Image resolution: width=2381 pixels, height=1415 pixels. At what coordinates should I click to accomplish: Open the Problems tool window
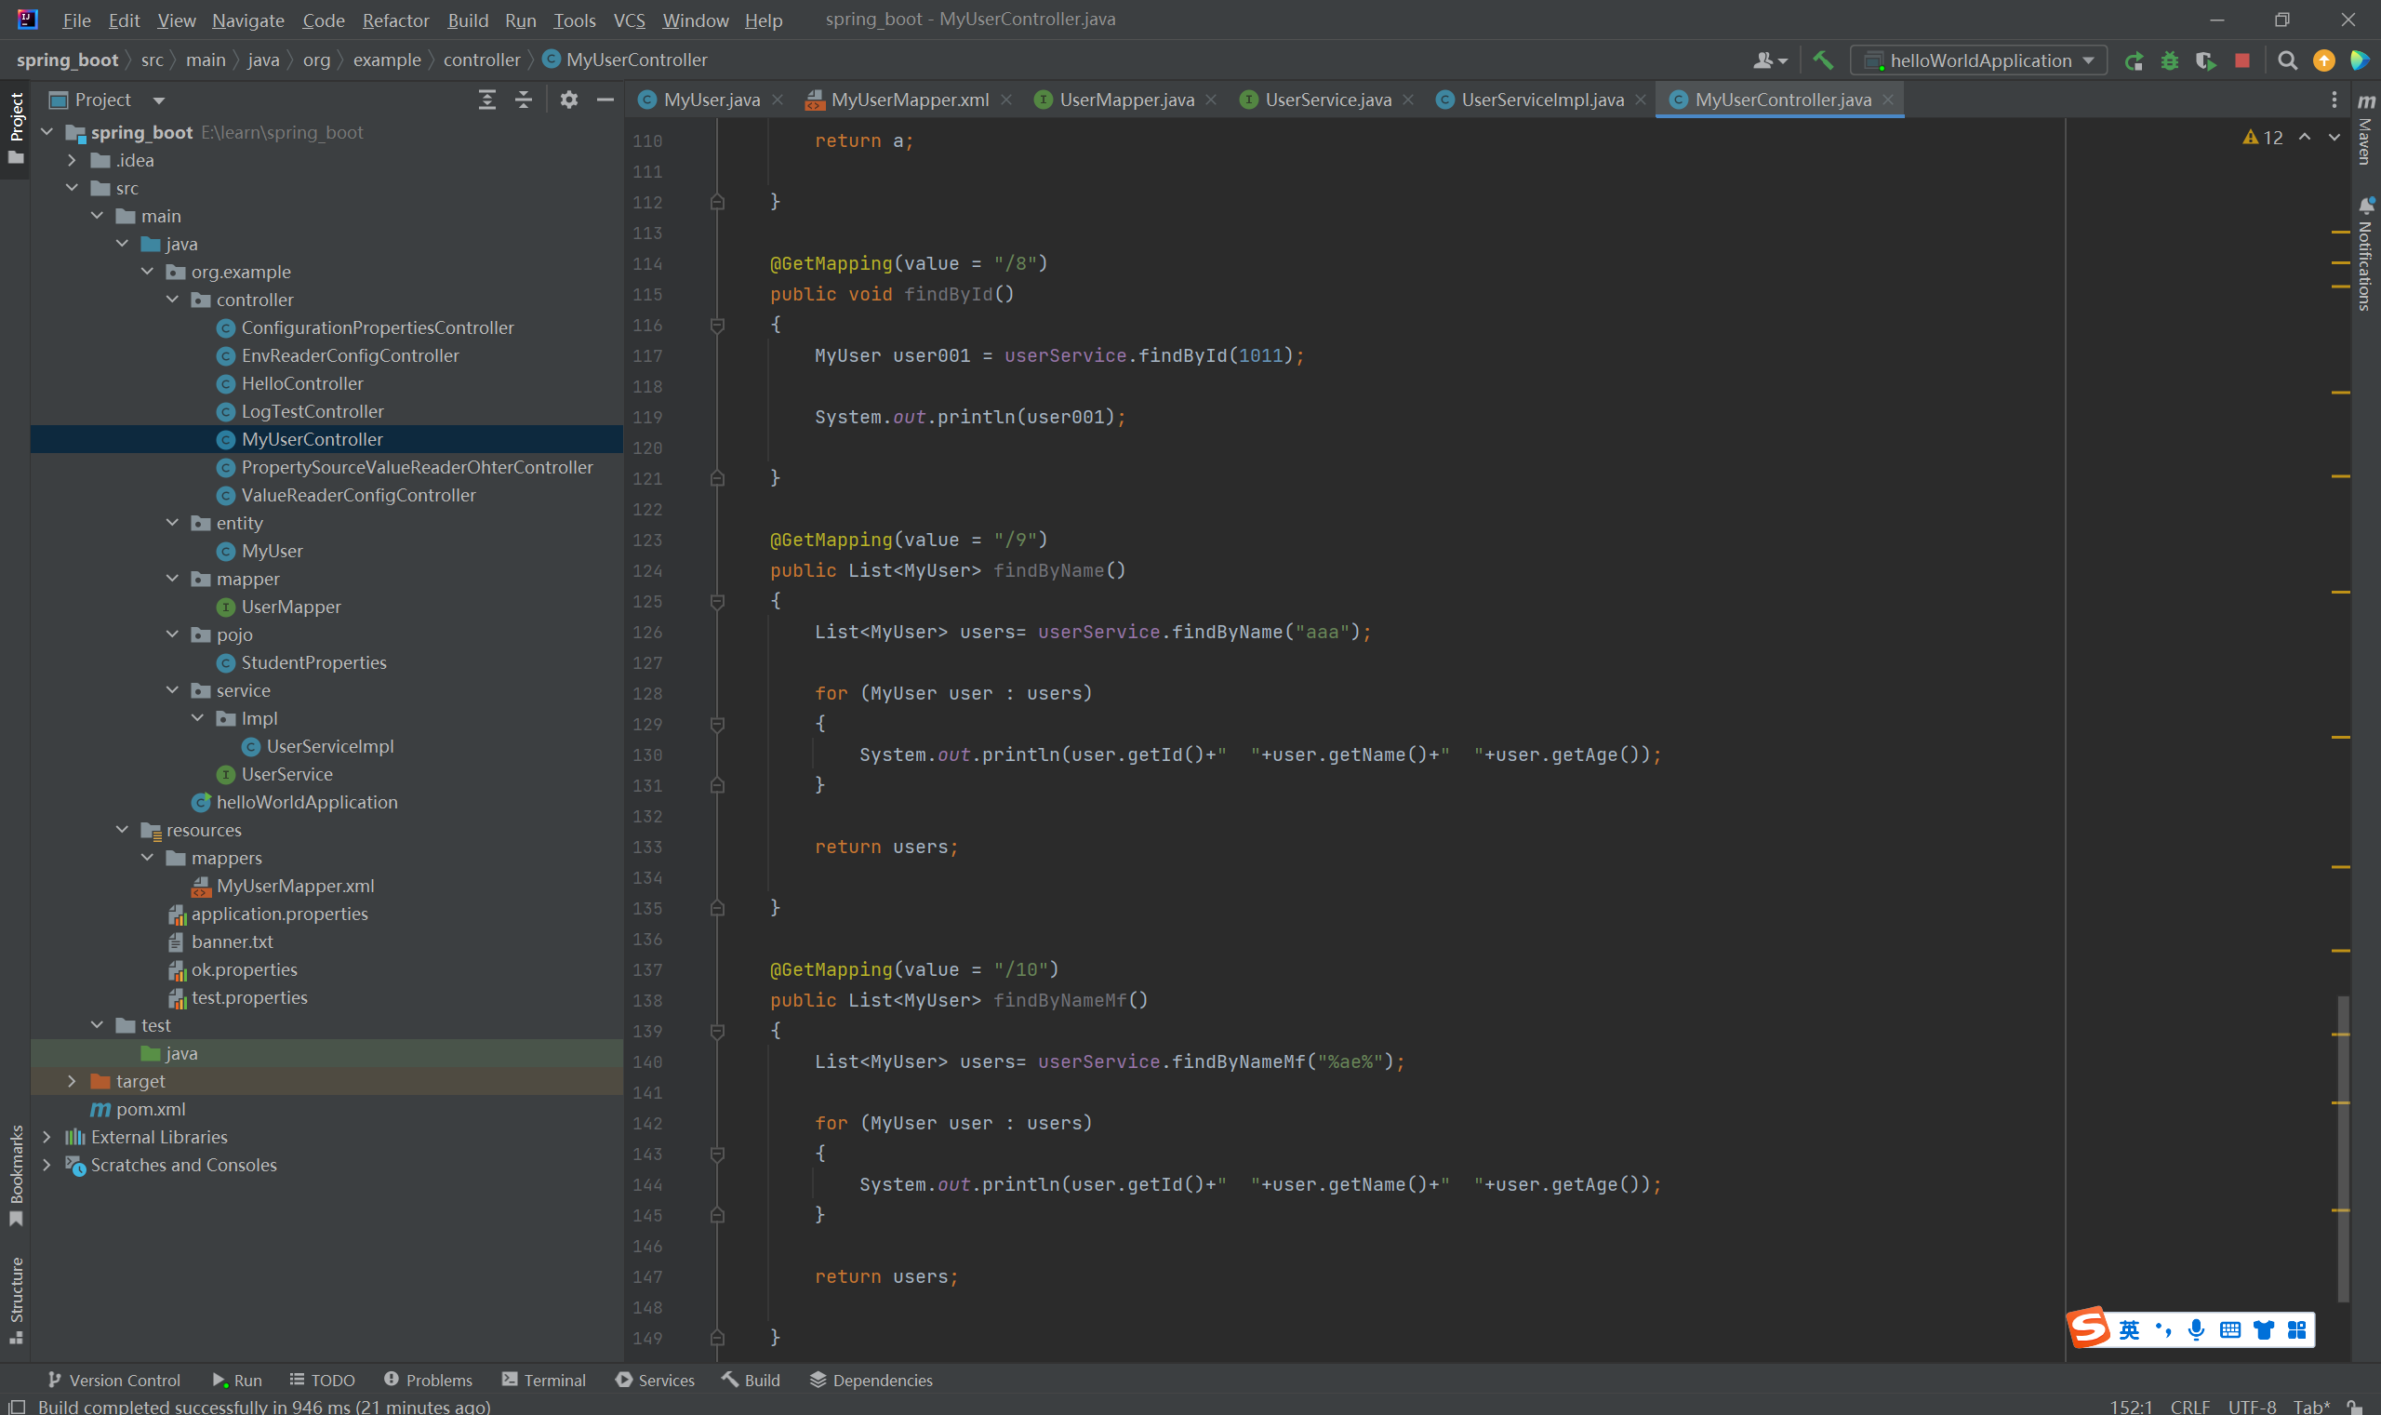[x=428, y=1380]
